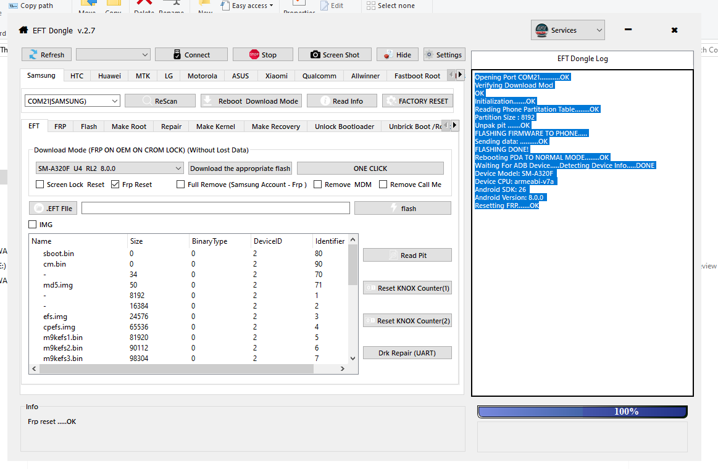
Task: Open the Make Root sub-tab
Action: click(x=129, y=127)
